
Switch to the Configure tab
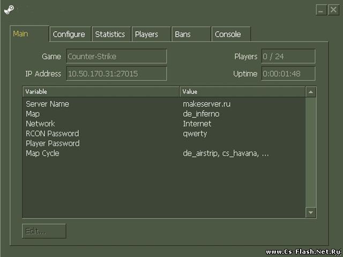click(x=69, y=34)
